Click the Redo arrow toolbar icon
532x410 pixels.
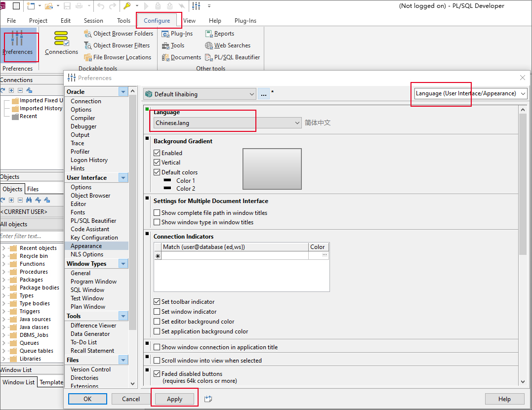(112, 6)
